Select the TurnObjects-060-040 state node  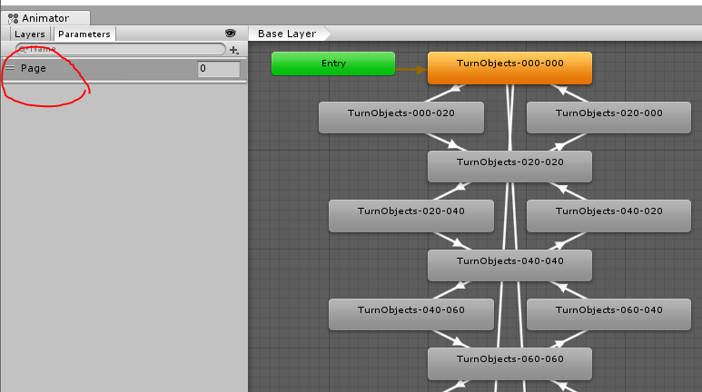coord(608,314)
